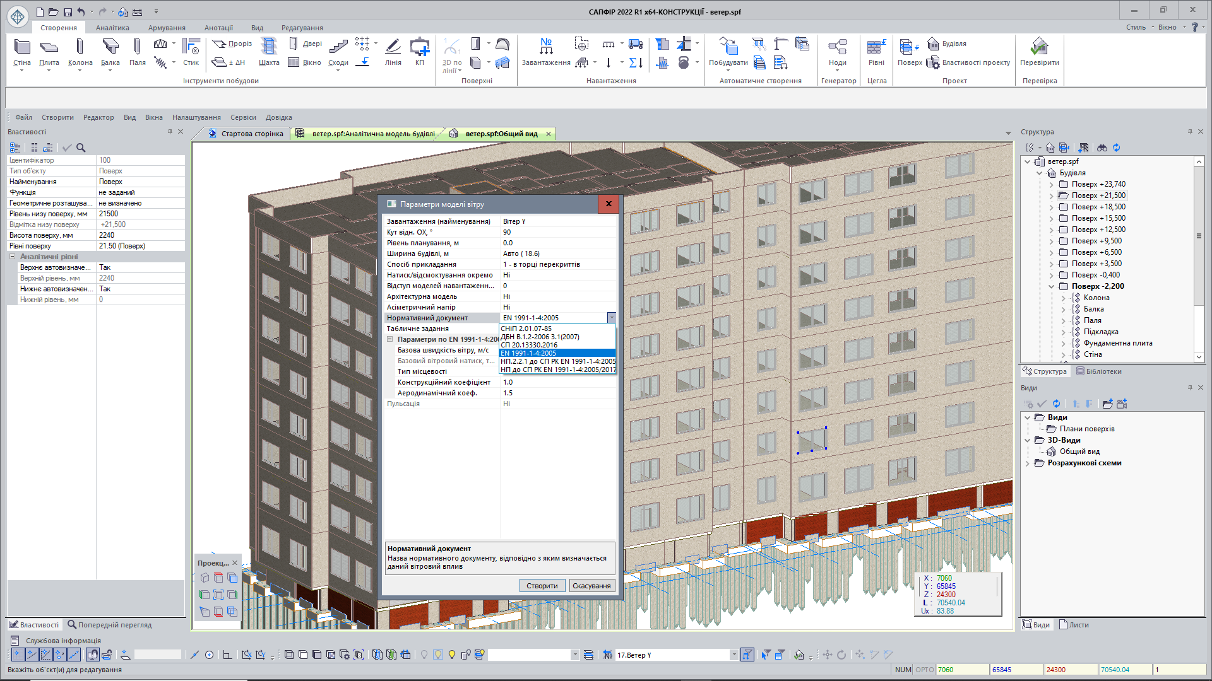Open the Сервіси menu

[x=243, y=117]
